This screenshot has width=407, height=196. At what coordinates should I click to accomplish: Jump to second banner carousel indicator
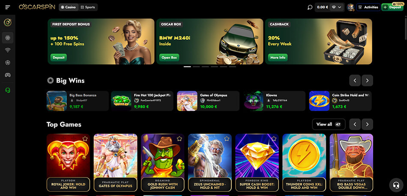(196, 67)
